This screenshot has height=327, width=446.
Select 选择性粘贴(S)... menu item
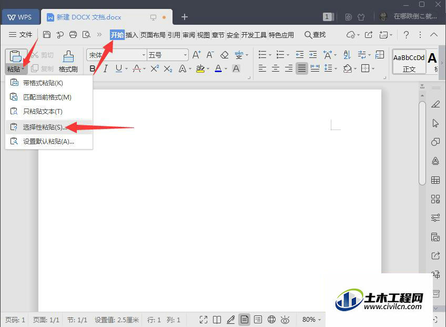click(49, 127)
